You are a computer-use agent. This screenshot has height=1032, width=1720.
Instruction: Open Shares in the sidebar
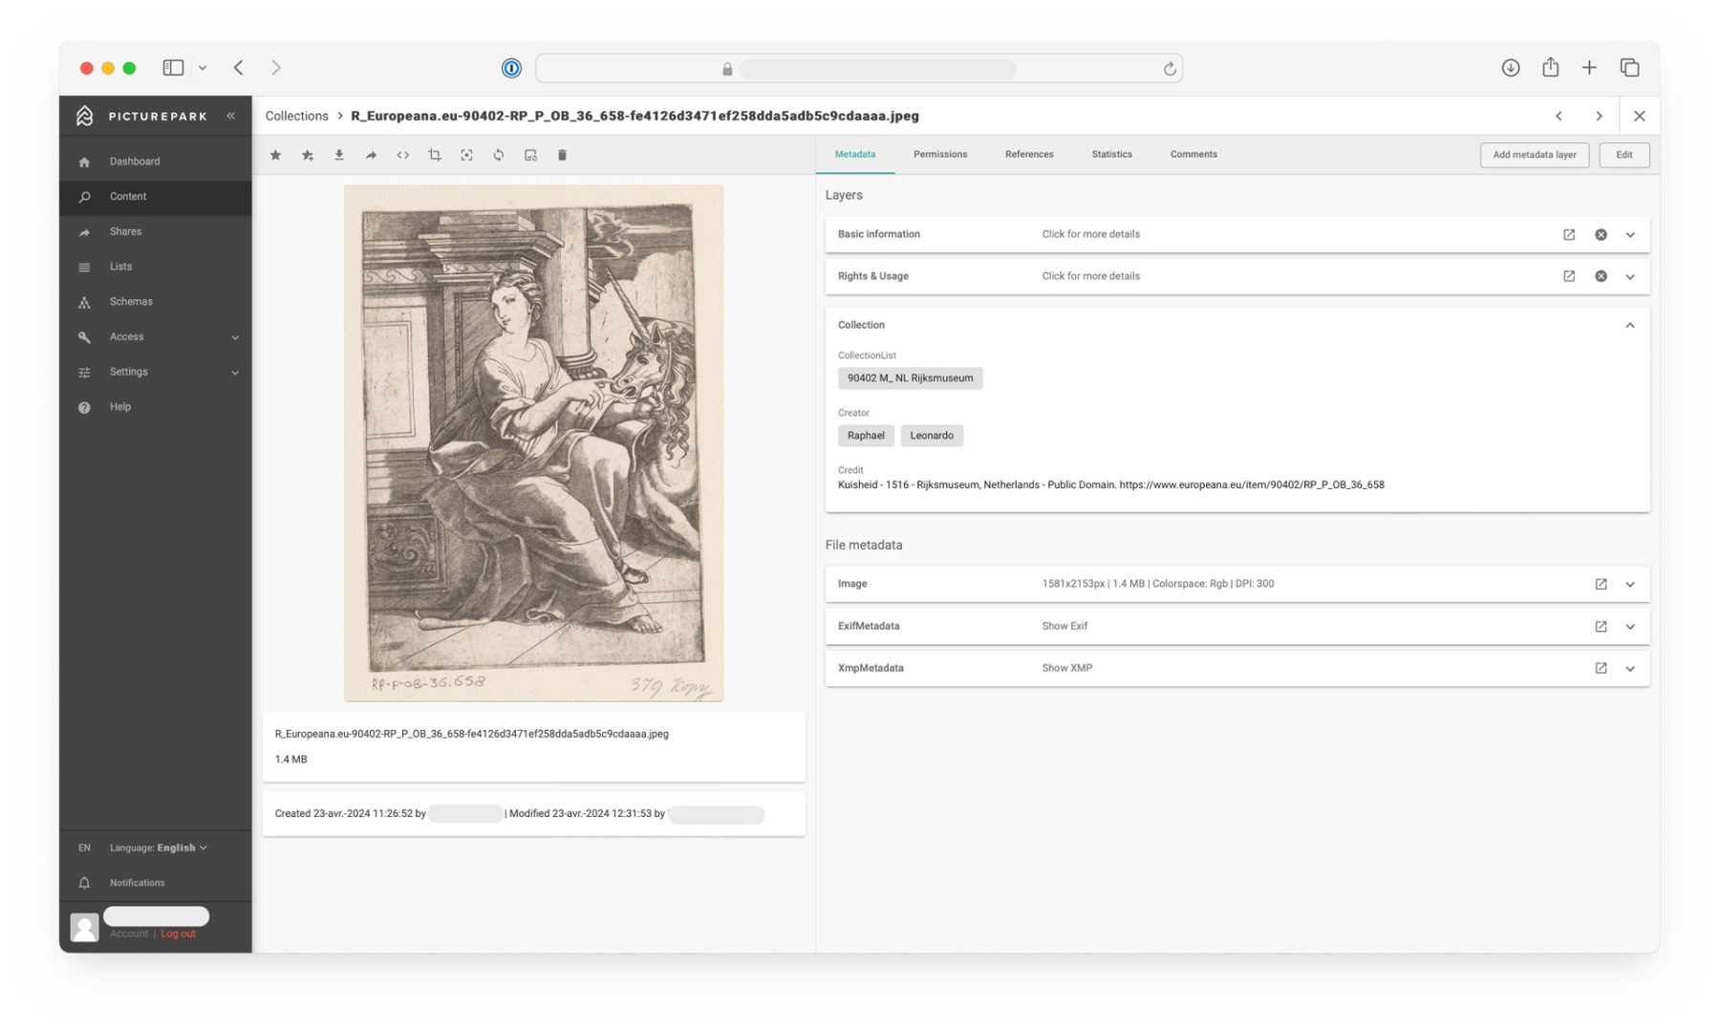pos(156,231)
